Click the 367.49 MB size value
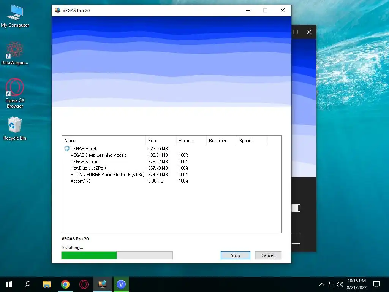 click(158, 168)
